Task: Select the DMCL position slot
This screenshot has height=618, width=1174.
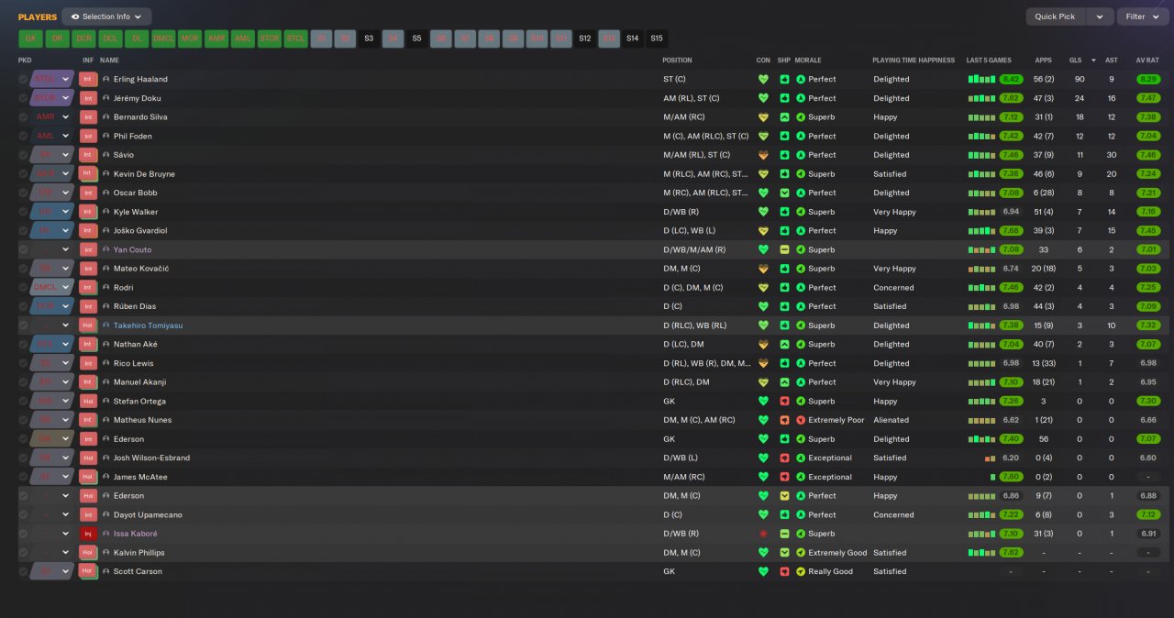Action: (x=163, y=39)
